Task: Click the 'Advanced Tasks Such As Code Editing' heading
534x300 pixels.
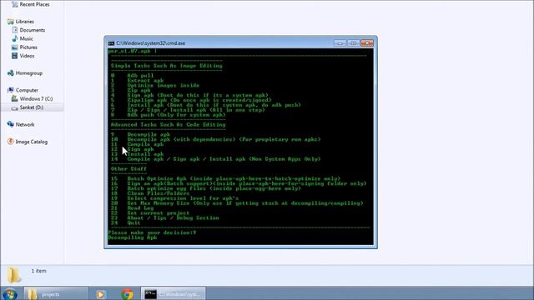Action: pyautogui.click(x=169, y=125)
